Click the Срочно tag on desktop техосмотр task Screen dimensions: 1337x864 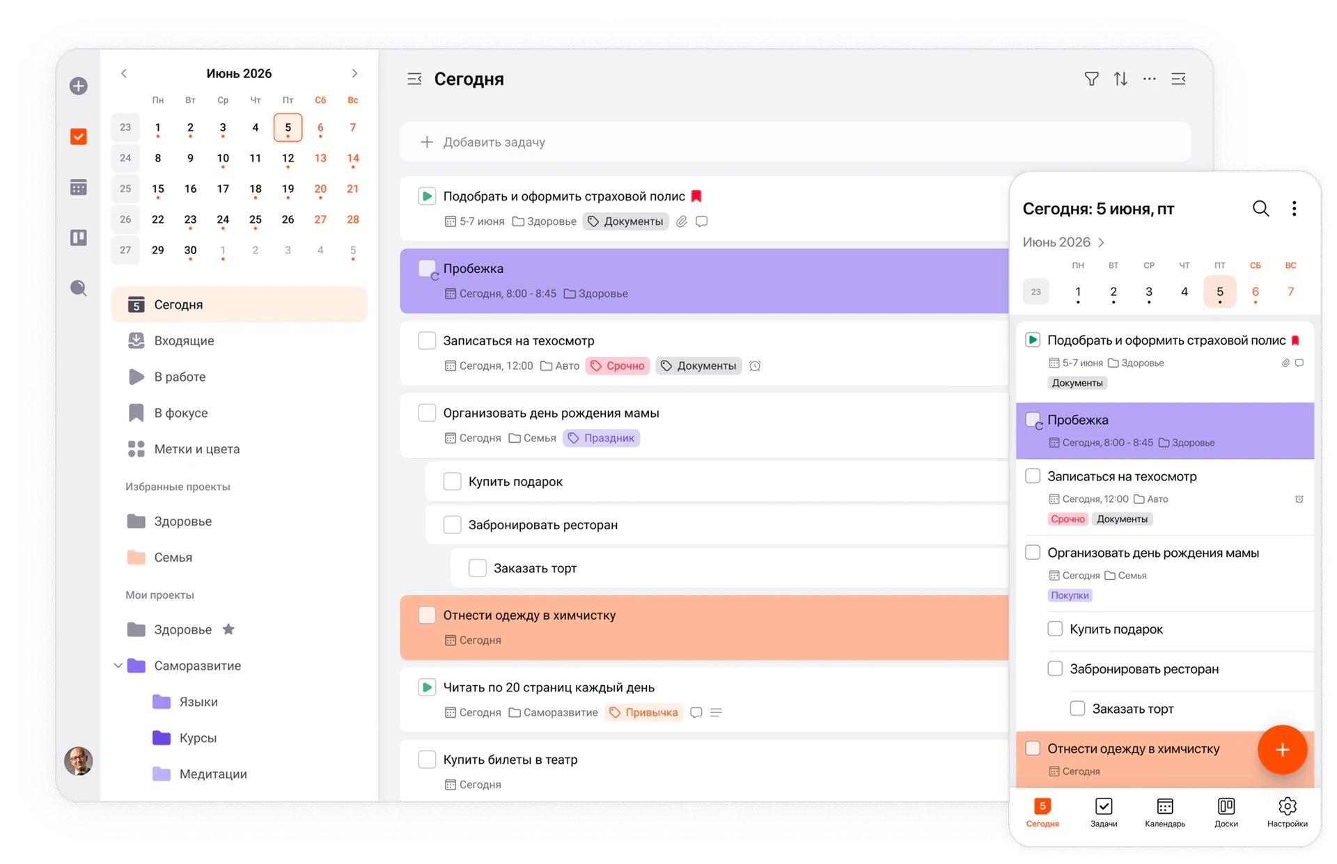(x=618, y=366)
